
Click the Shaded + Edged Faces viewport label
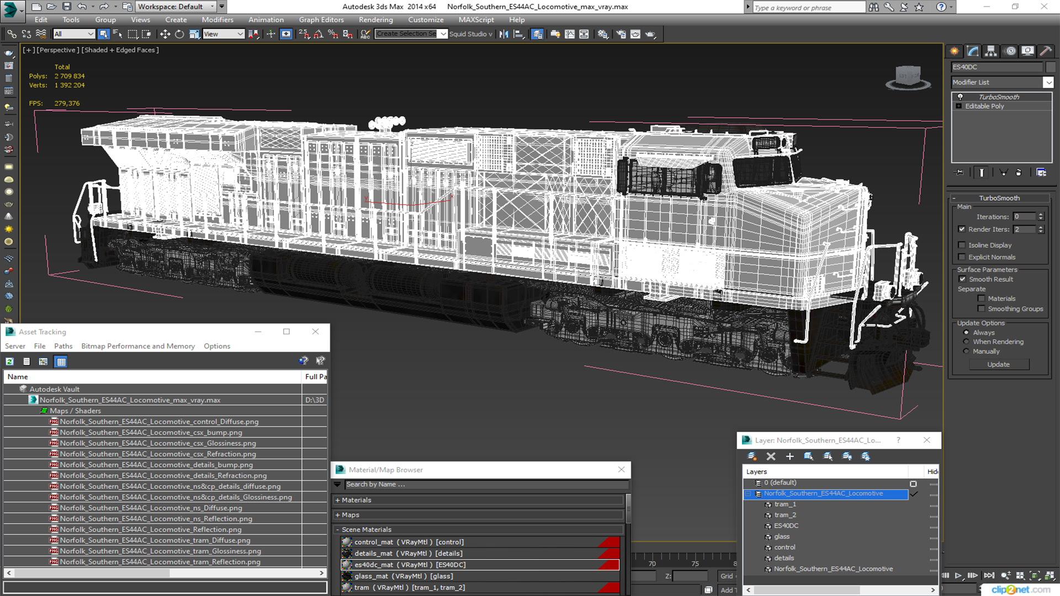coord(120,50)
